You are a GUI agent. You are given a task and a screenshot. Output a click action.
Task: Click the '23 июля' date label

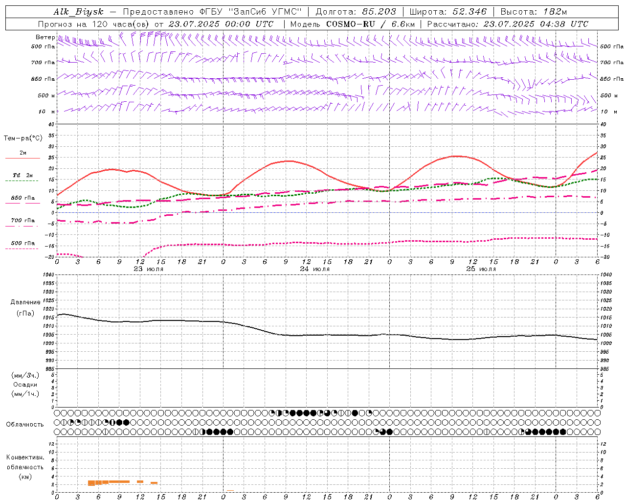(149, 269)
